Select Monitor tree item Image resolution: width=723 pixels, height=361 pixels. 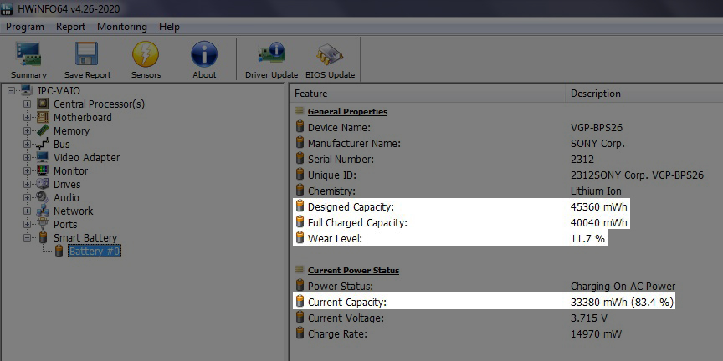(x=70, y=170)
